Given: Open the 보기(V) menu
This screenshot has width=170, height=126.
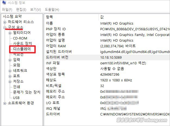Looking at the screenshot, I should pyautogui.click(x=35, y=10).
